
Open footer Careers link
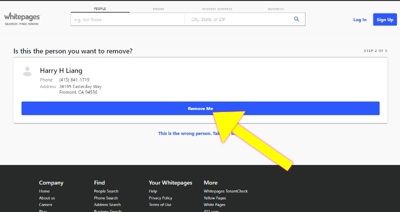[x=45, y=204]
